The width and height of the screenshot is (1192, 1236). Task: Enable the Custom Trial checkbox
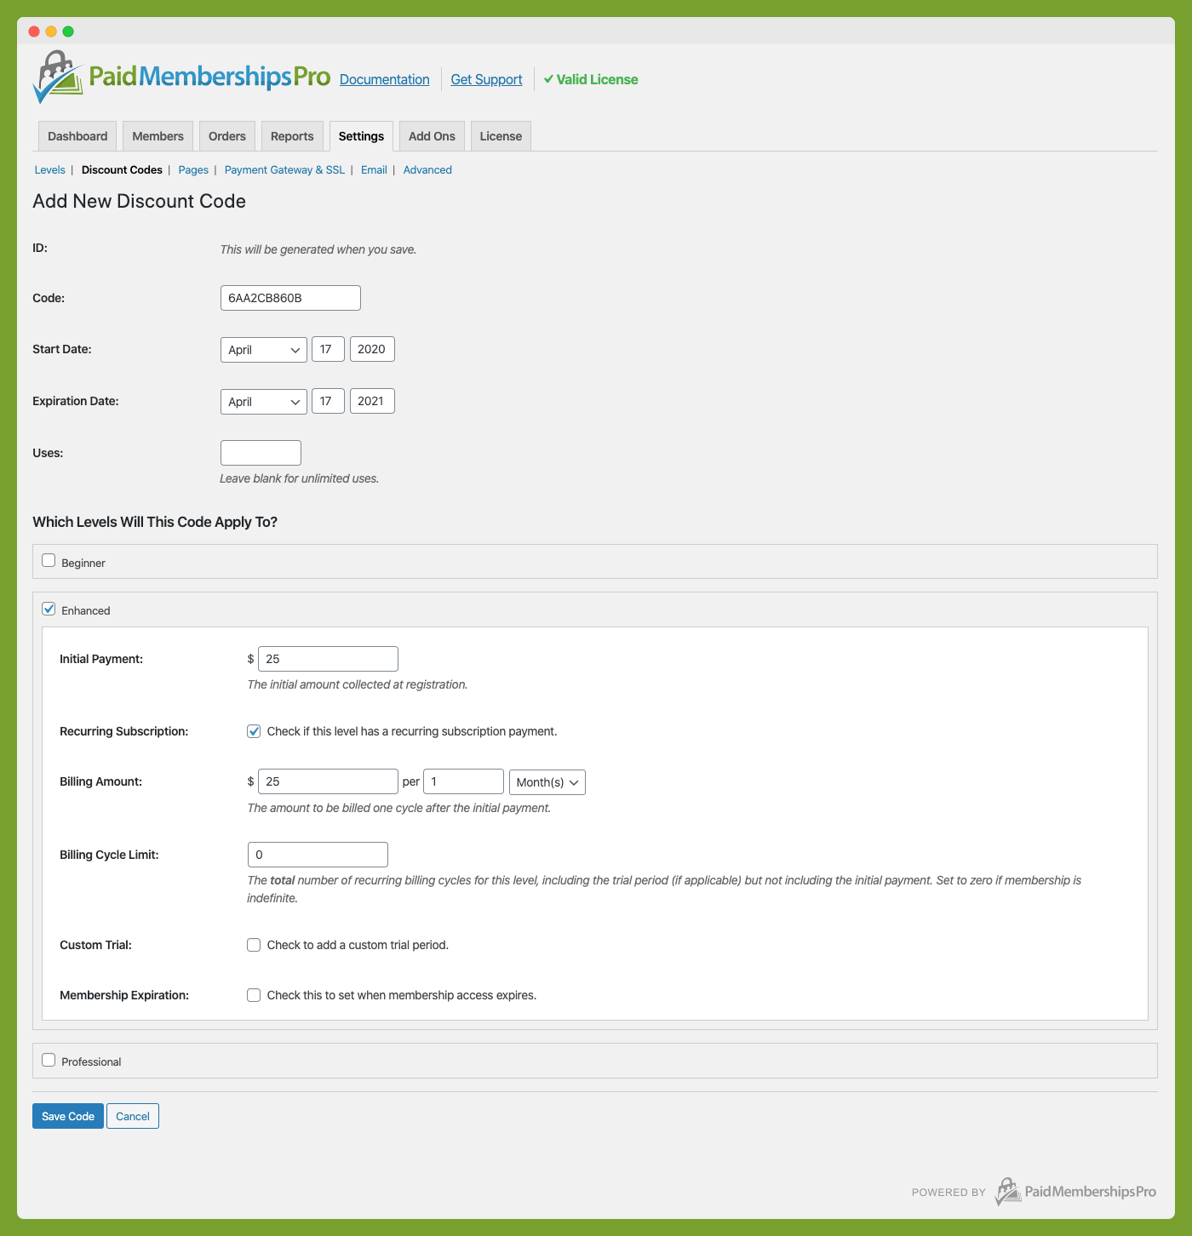click(254, 945)
